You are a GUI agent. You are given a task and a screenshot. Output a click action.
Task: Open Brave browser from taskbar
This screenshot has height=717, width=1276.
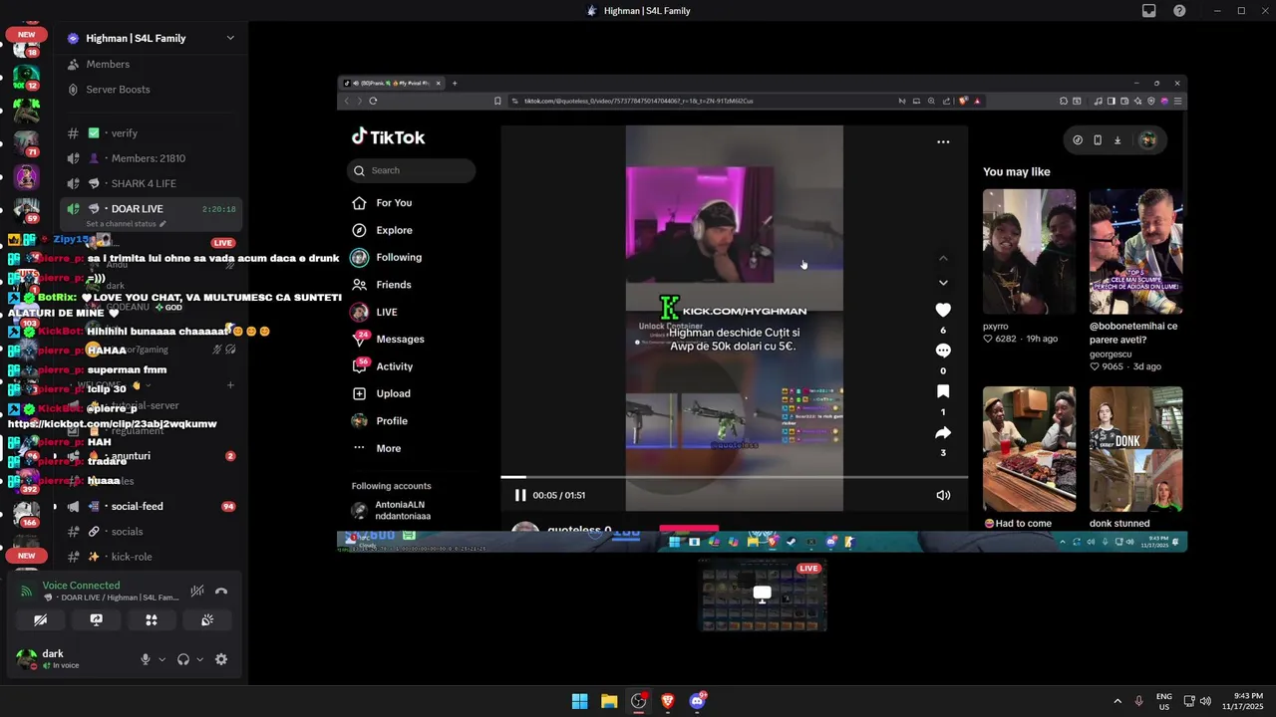(668, 701)
